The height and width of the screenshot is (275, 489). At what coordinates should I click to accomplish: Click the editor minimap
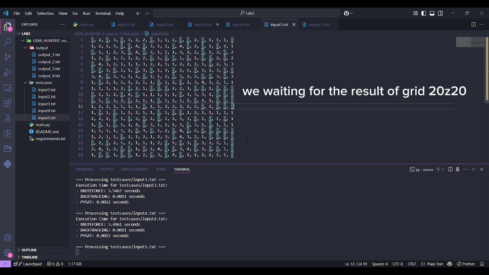coord(471,42)
